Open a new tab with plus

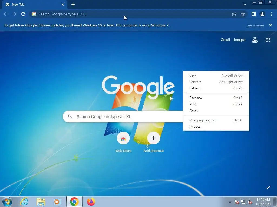[73, 5]
